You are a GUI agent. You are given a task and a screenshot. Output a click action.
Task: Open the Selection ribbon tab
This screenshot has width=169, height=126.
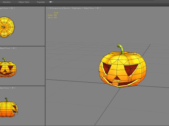(x=7, y=2)
